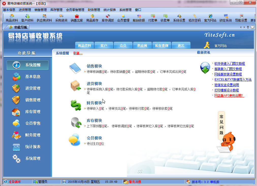Click the 常见问题 mascot helper
257x186 pixels.
click(226, 132)
